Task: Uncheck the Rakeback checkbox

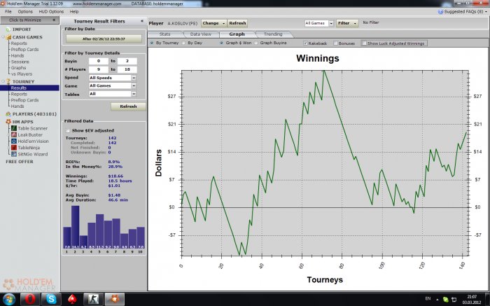Action: (306, 43)
